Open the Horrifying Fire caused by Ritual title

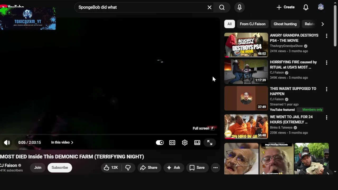coord(293,65)
